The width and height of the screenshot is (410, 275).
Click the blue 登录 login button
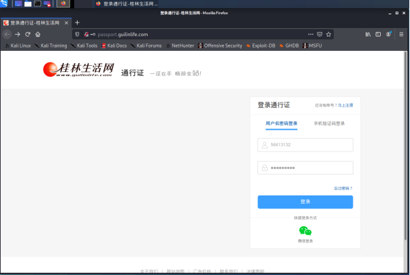(x=305, y=202)
